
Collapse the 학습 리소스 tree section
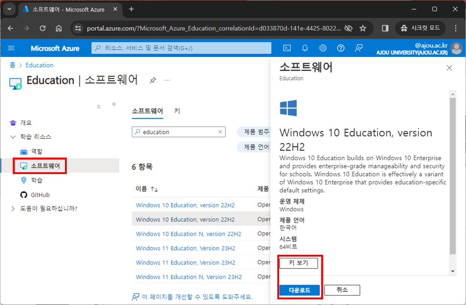pos(13,137)
